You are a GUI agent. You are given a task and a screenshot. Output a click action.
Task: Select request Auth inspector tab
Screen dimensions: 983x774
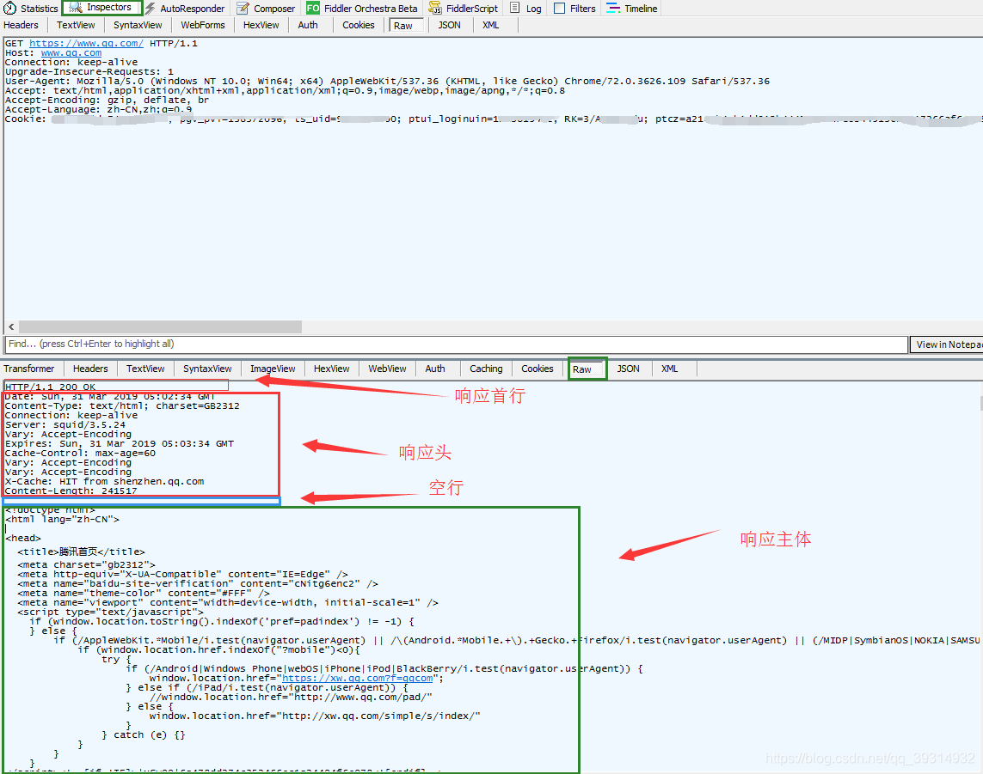308,25
